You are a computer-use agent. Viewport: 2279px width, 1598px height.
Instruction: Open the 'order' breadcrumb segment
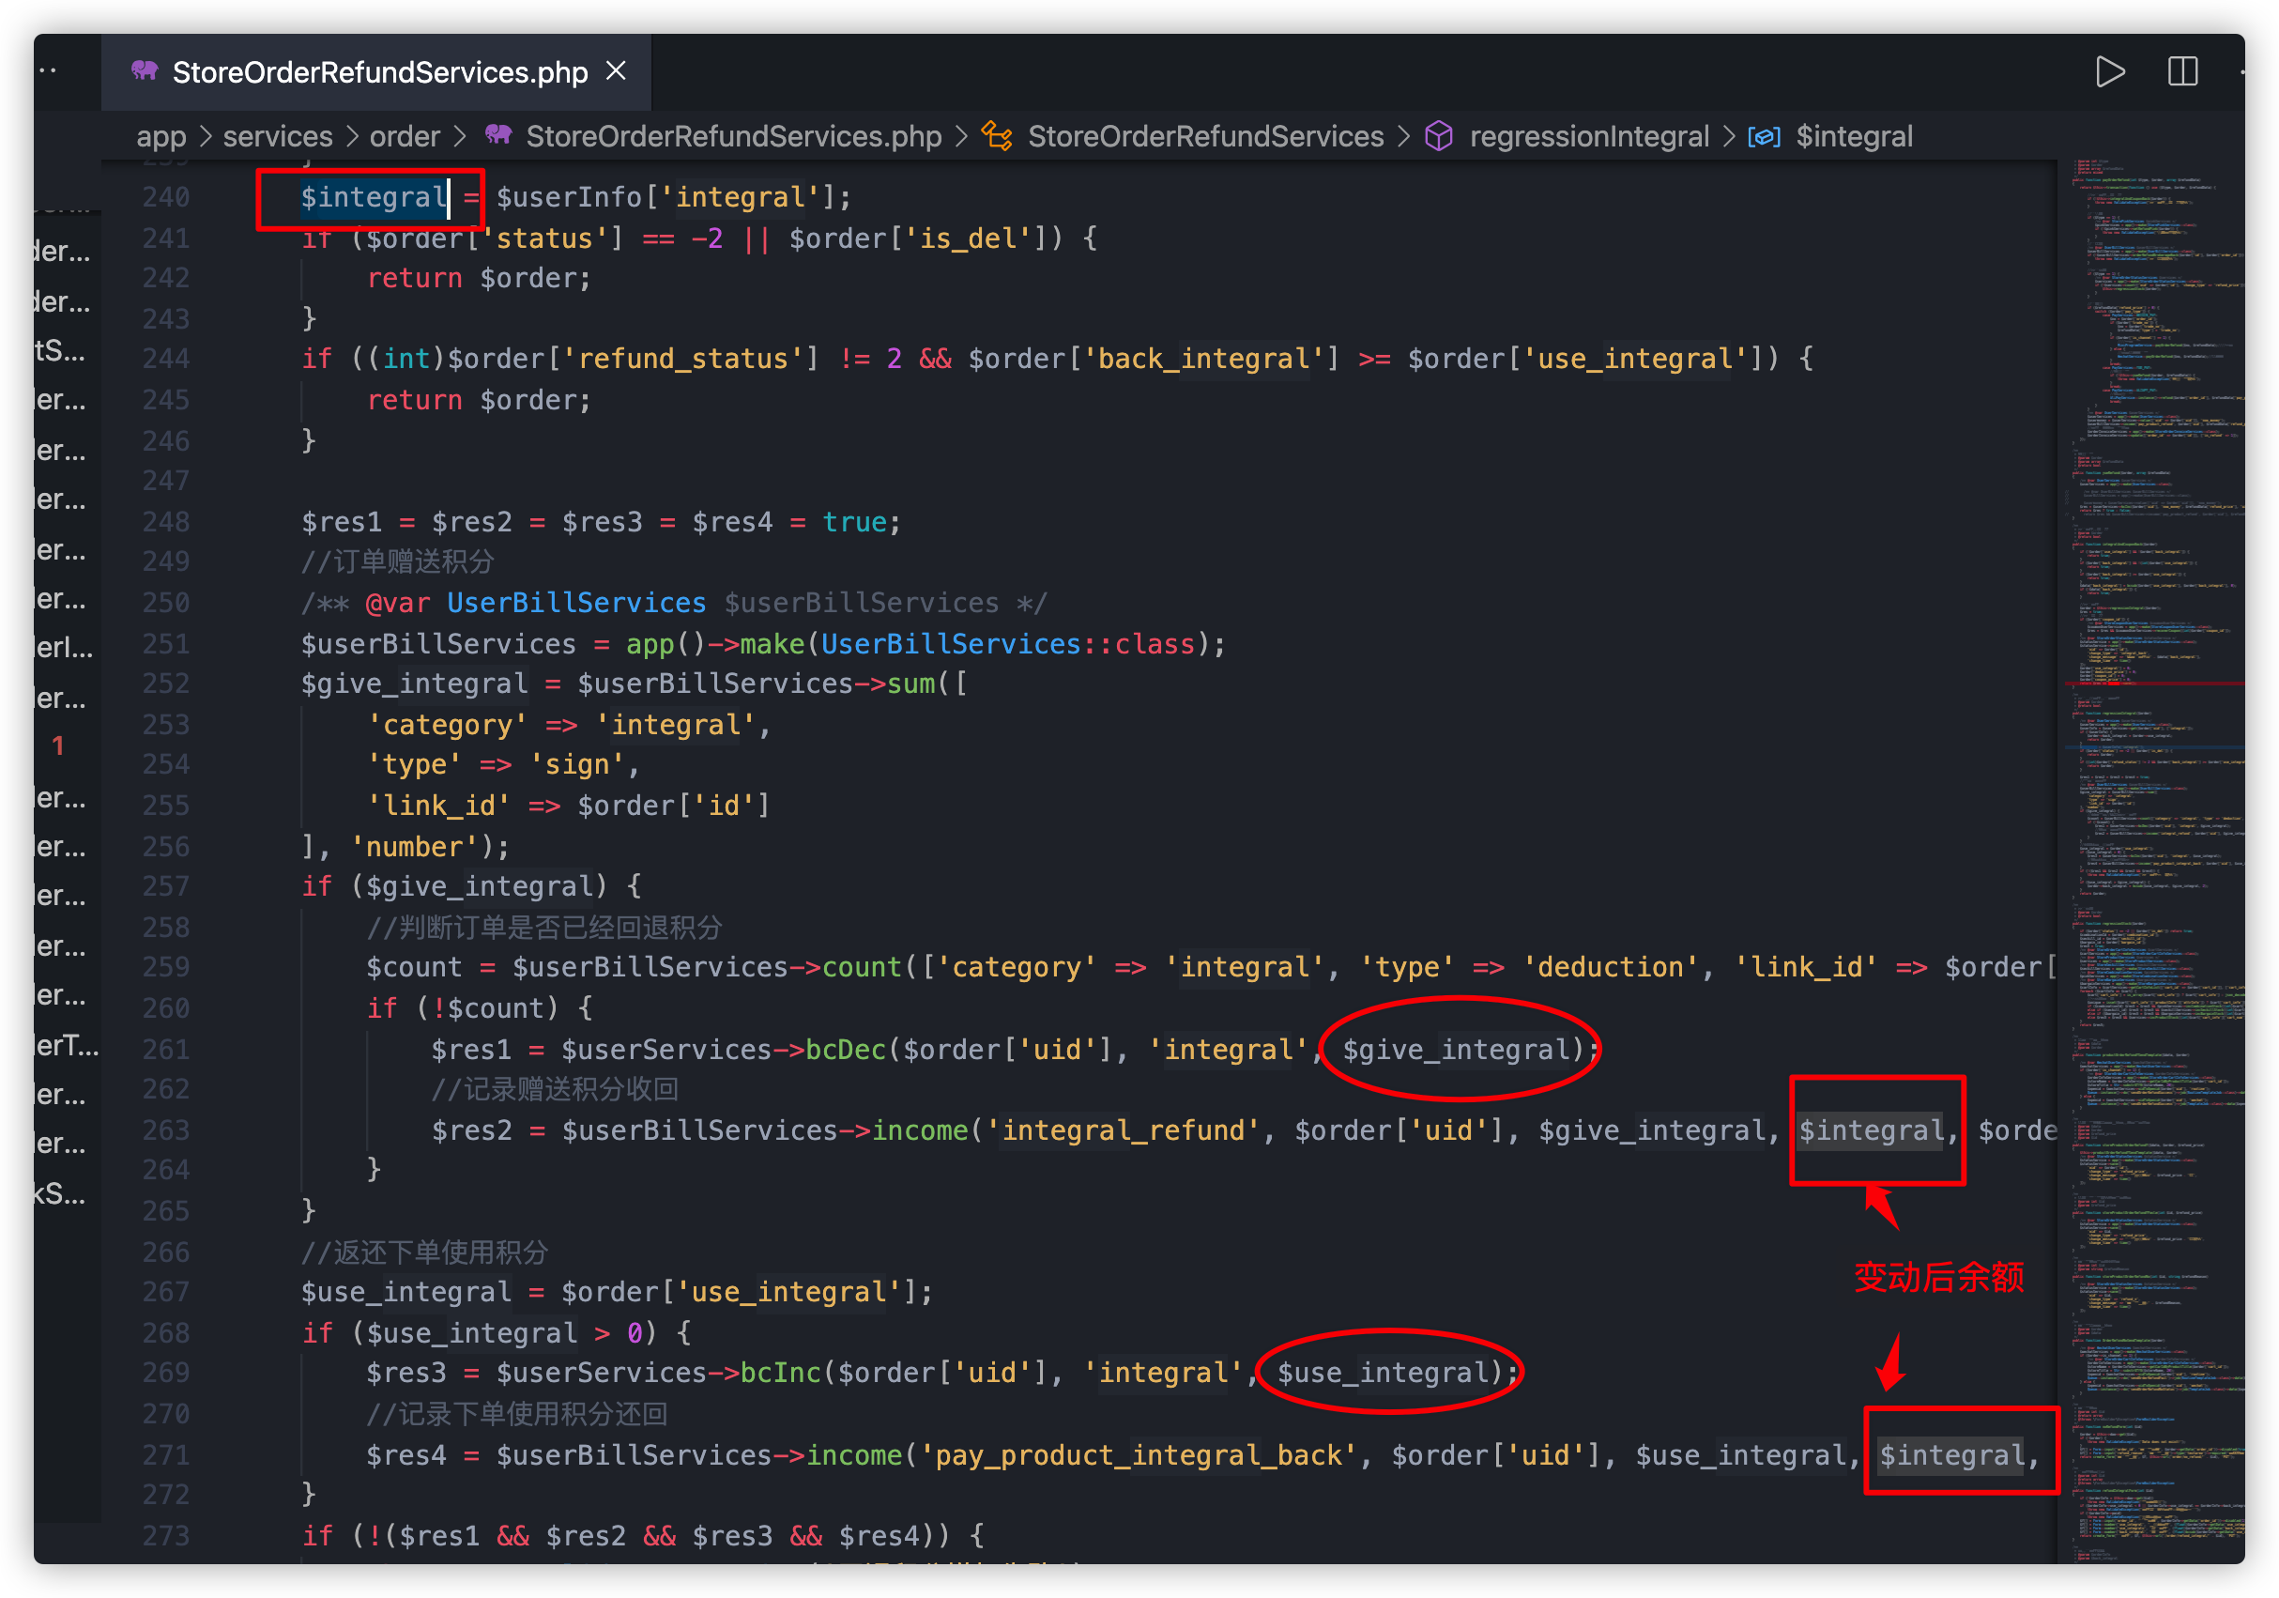click(405, 136)
